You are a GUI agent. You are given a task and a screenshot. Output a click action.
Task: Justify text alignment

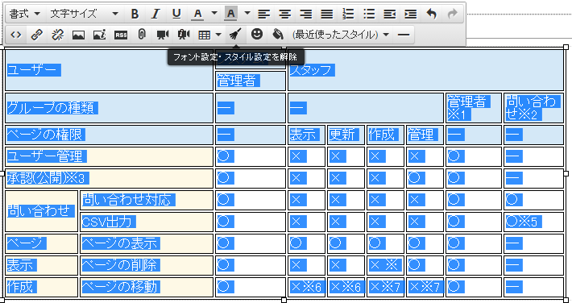click(327, 14)
